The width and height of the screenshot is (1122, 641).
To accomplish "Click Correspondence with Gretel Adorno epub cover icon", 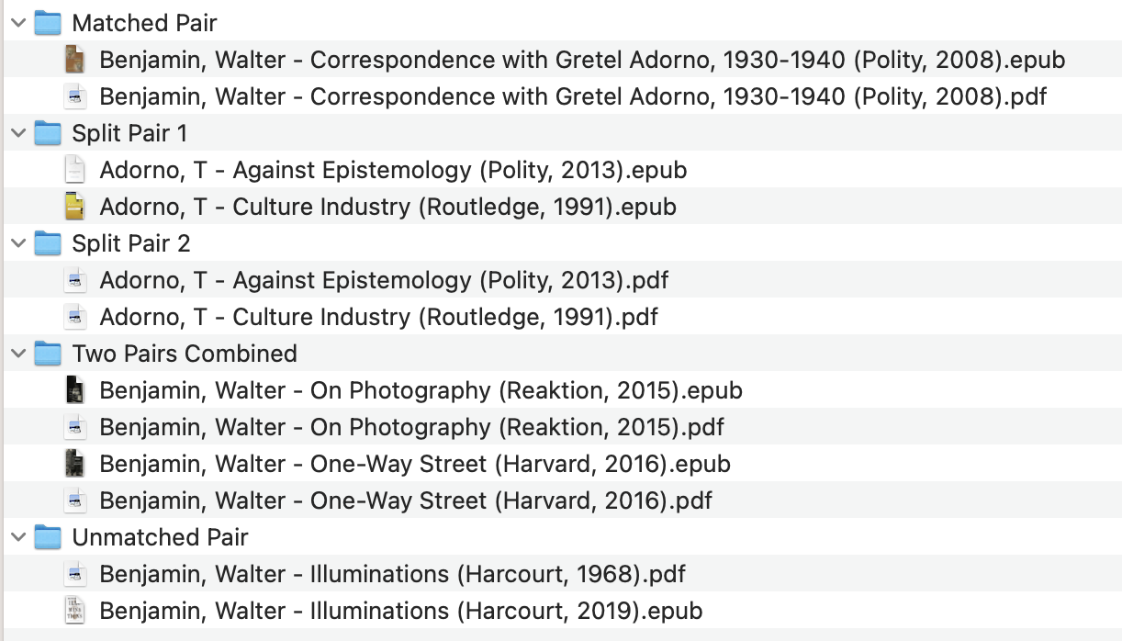I will 75,60.
